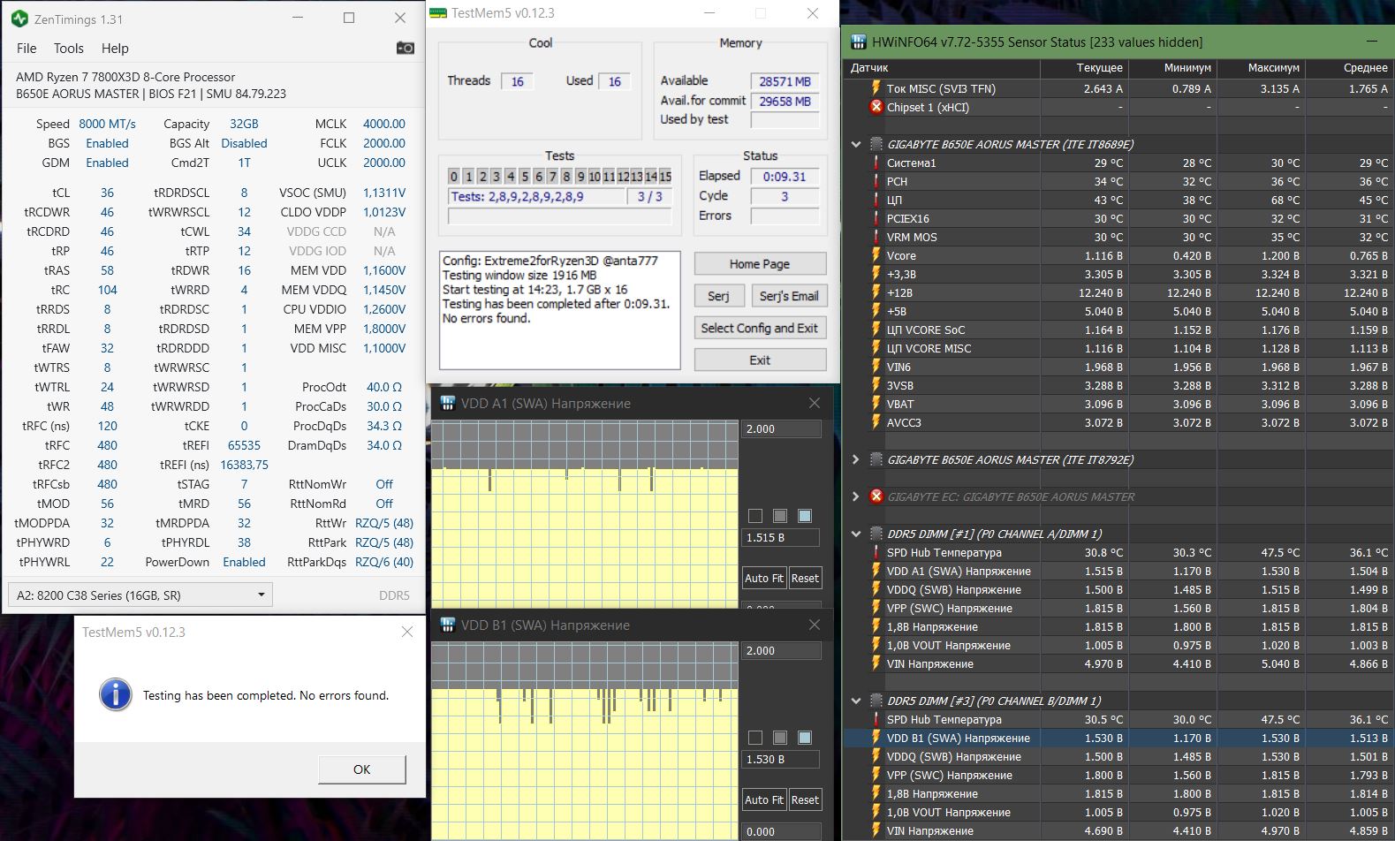Click the Vcore lightning bolt sensor icon

(x=876, y=255)
